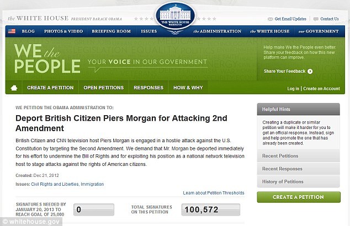
Task: Click the total signatures counter box
Action: (x=211, y=209)
